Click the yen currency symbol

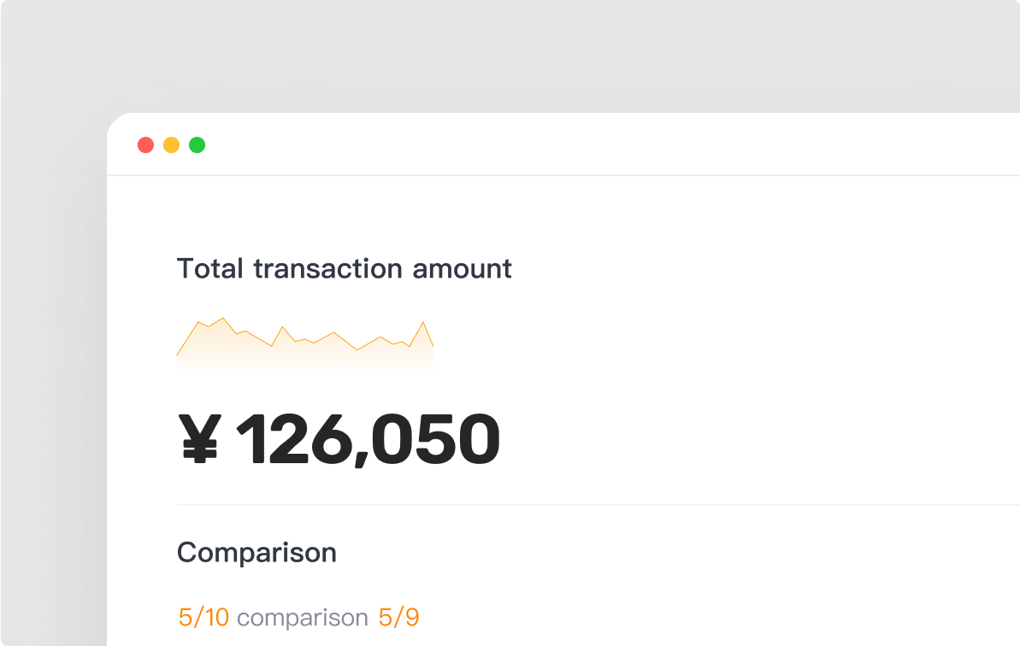199,439
